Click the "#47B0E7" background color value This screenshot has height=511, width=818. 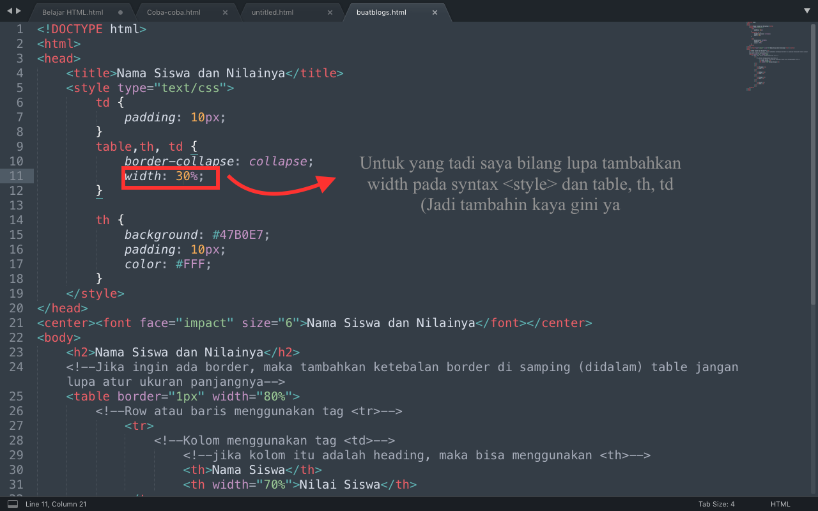(x=238, y=234)
